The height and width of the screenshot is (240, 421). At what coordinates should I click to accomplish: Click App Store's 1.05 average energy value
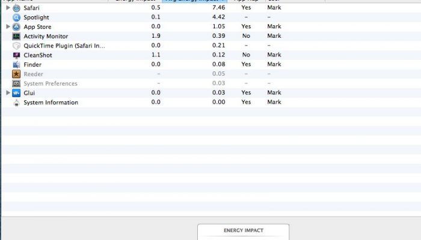point(218,26)
